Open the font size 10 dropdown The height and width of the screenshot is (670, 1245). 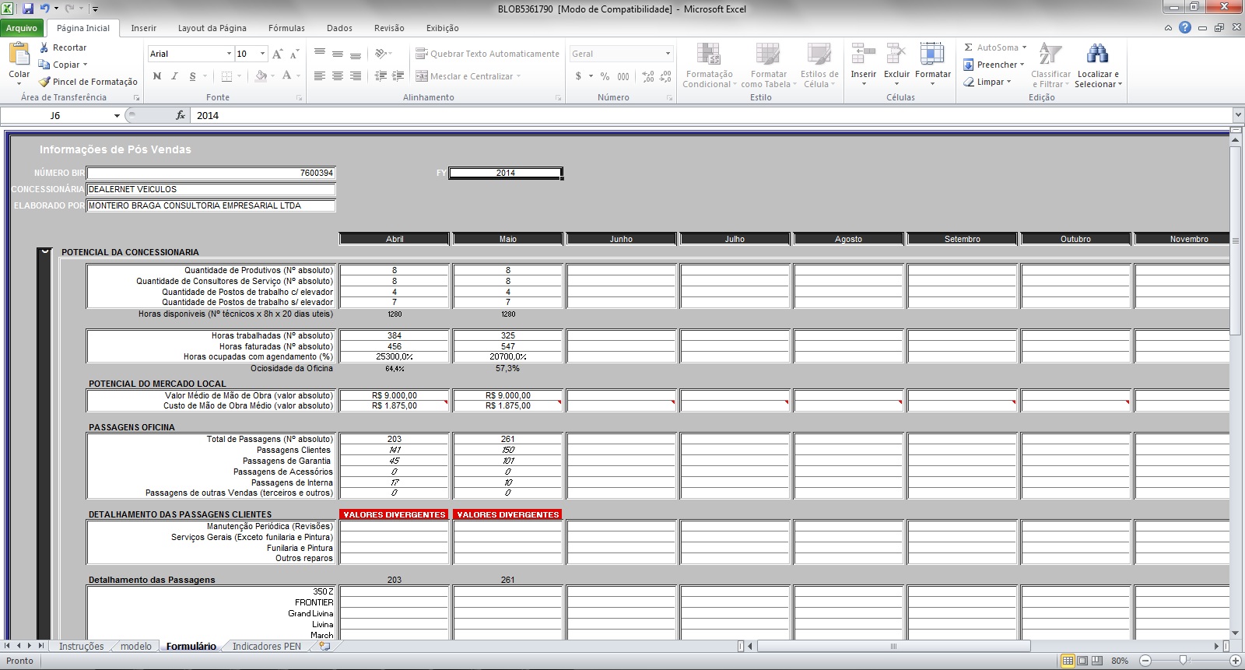(262, 54)
